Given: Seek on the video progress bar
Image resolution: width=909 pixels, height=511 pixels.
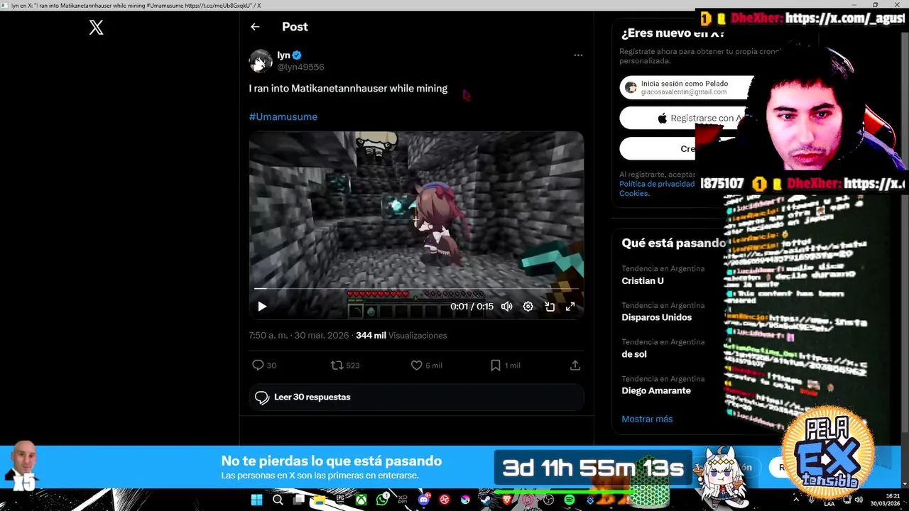Looking at the screenshot, I should click(416, 289).
